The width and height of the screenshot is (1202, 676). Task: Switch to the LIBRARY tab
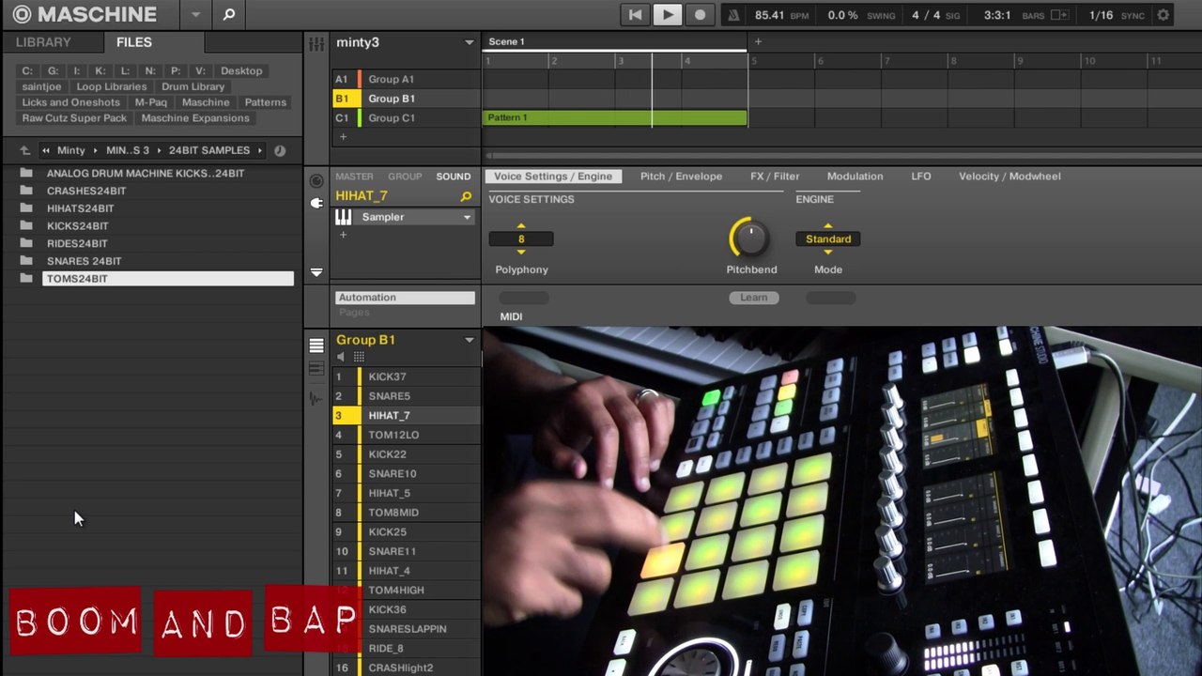pyautogui.click(x=43, y=42)
